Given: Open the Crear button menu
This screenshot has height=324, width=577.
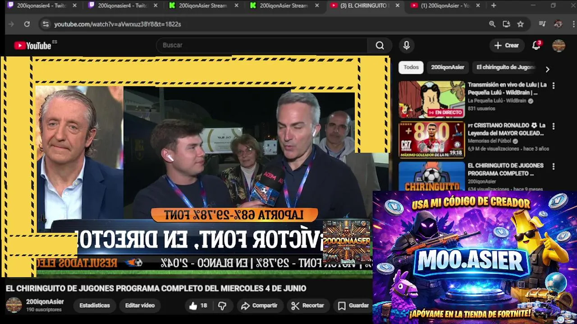Looking at the screenshot, I should coord(507,45).
